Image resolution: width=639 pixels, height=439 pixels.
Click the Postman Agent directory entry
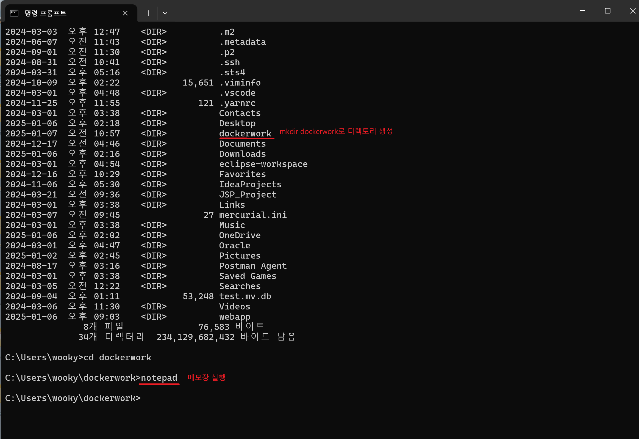point(253,266)
